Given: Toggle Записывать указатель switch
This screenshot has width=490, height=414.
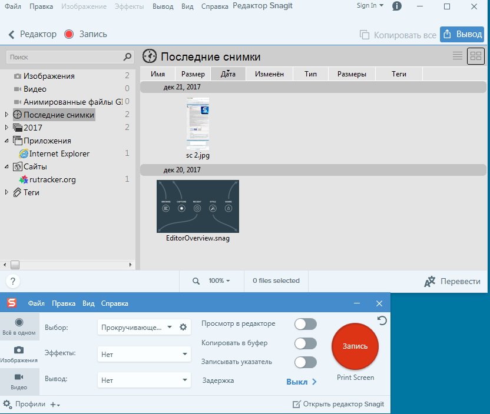Looking at the screenshot, I should (x=305, y=362).
